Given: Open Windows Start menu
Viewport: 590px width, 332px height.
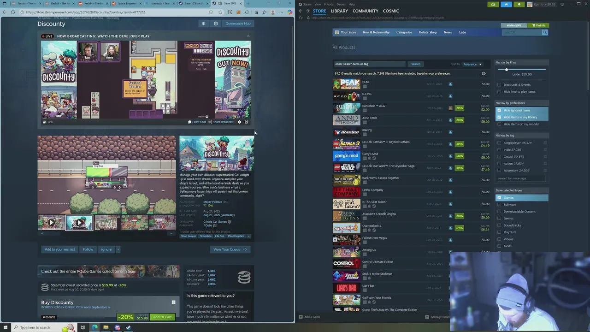Looking at the screenshot, I should (5, 327).
